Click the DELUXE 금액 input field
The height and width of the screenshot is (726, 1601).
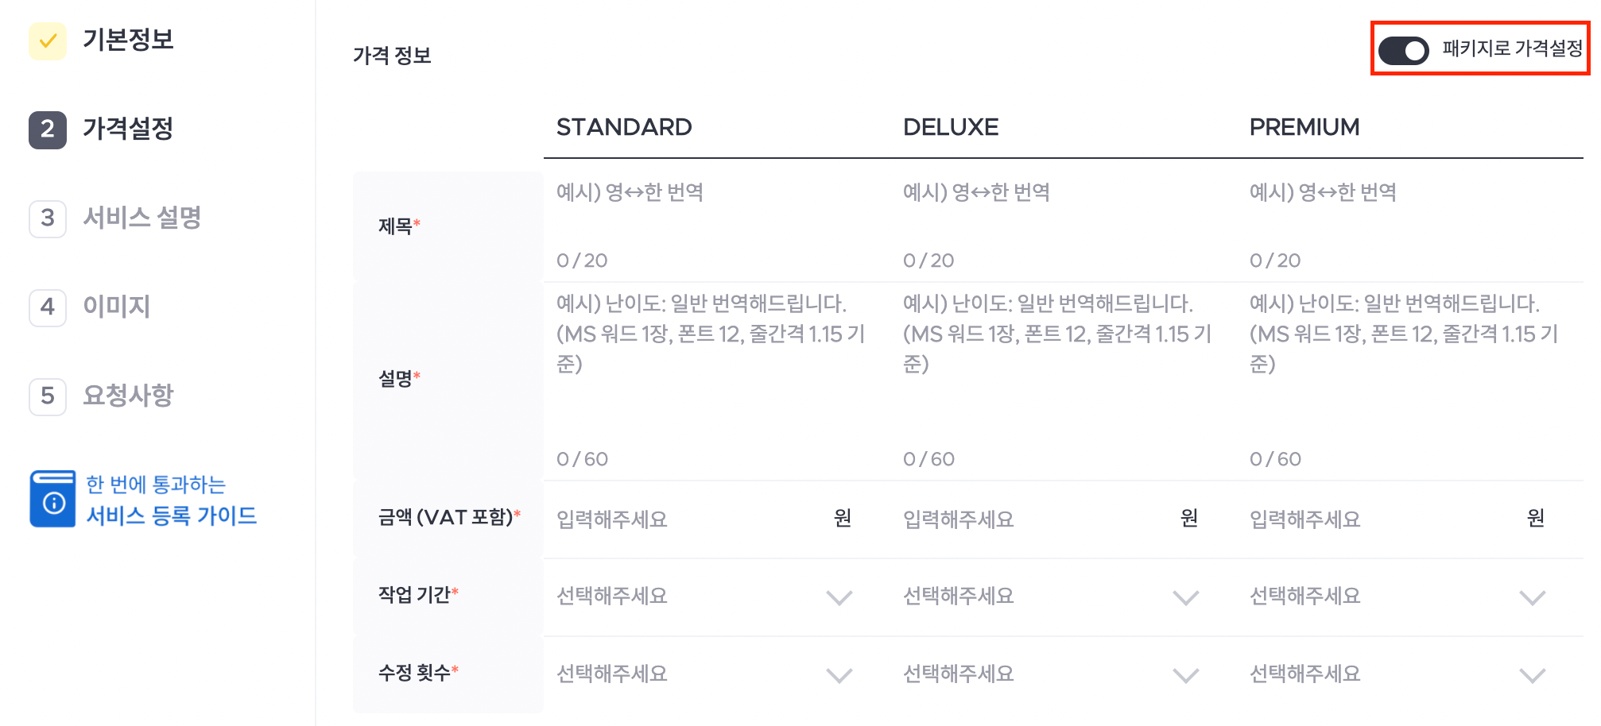point(1033,519)
